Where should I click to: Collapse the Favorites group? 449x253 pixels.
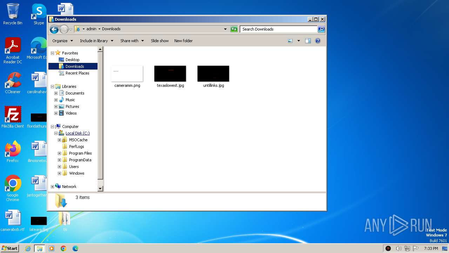click(52, 53)
